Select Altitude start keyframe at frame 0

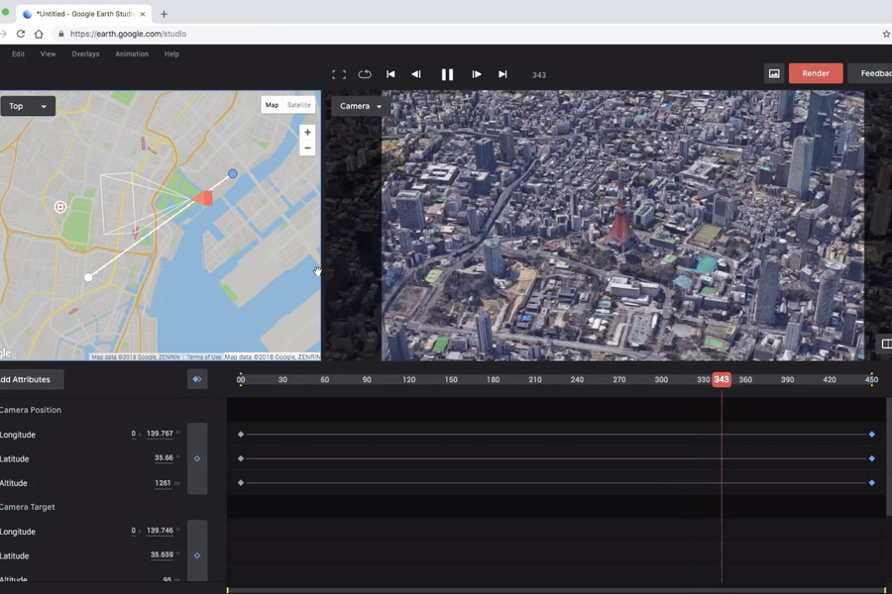[241, 482]
